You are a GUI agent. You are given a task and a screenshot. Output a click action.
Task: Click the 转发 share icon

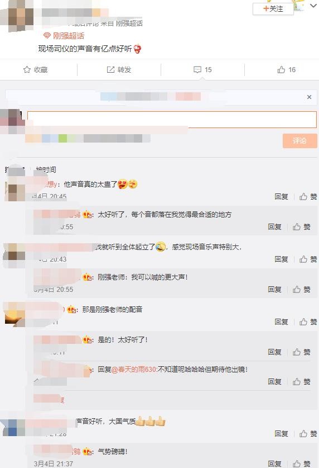click(x=110, y=69)
